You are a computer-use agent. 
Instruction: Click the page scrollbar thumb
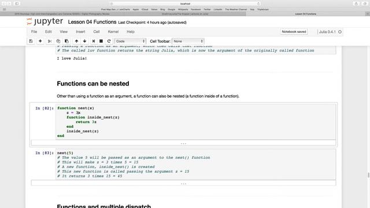click(x=368, y=175)
